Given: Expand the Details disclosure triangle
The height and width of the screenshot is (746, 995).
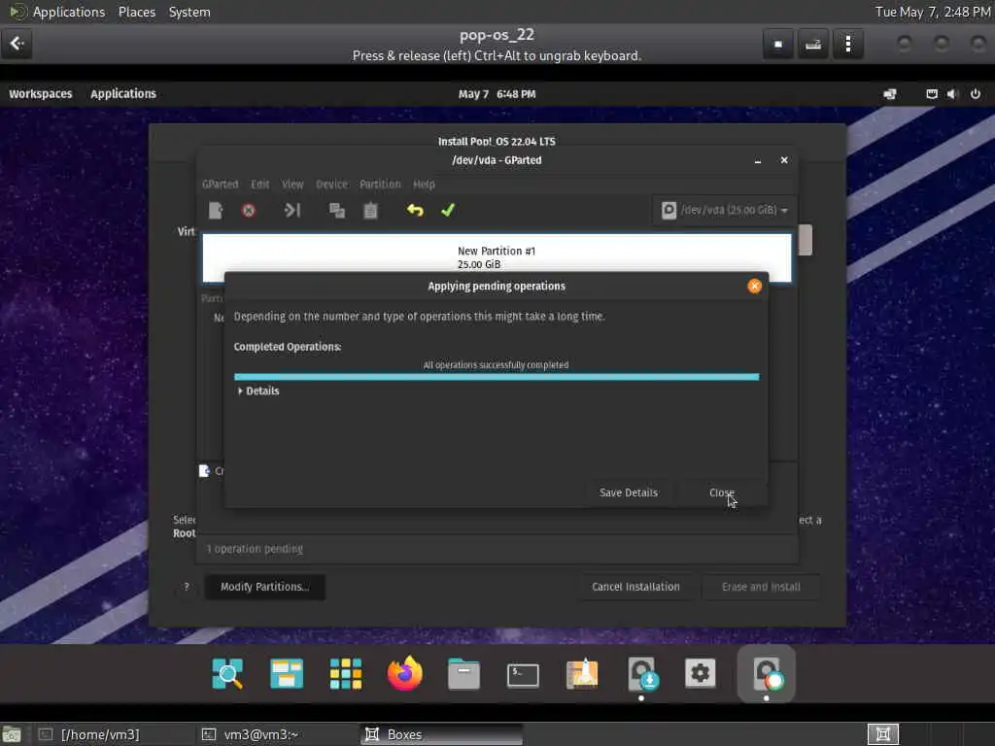Looking at the screenshot, I should click(x=240, y=390).
